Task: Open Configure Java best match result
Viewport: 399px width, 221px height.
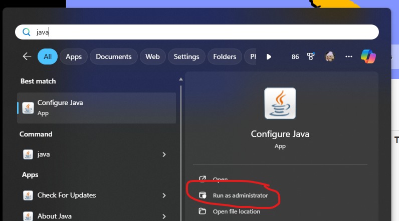Action: 96,108
